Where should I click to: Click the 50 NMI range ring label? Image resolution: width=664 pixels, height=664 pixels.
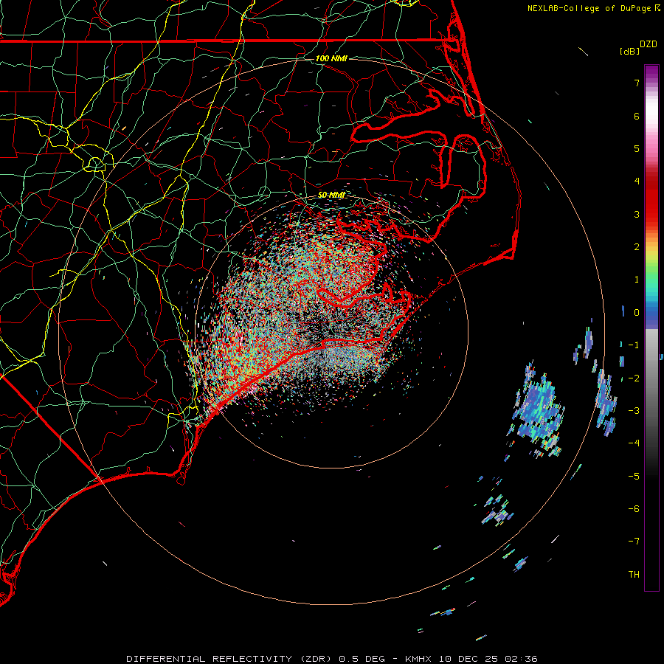tap(331, 195)
